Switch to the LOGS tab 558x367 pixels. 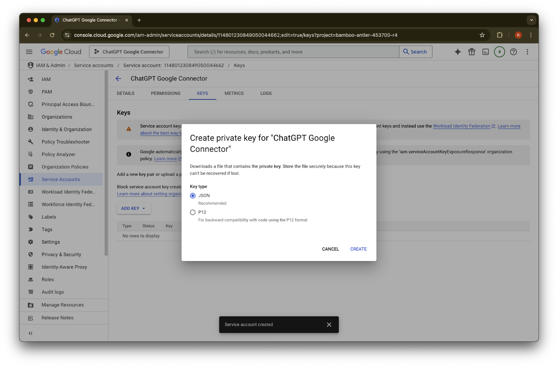(266, 93)
